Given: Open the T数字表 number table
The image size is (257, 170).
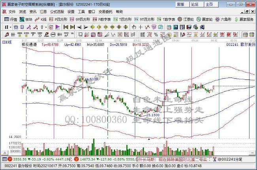Looking at the screenshot, I should point(166,19).
